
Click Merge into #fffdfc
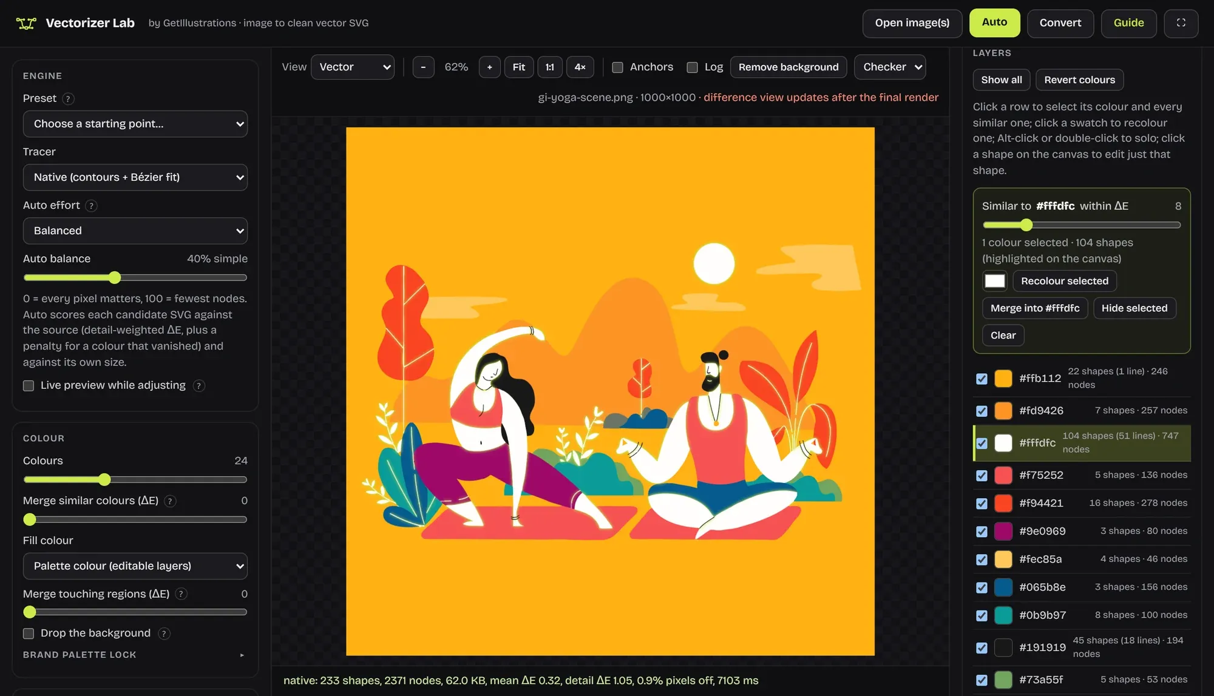point(1035,308)
